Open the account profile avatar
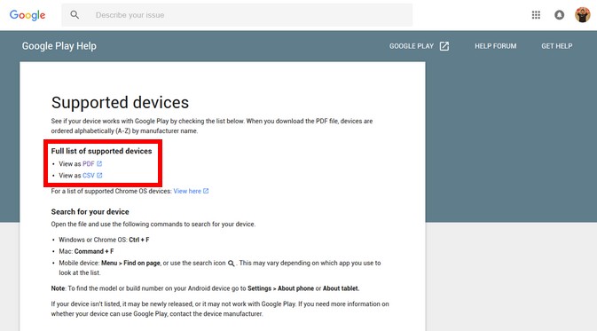 [x=582, y=15]
